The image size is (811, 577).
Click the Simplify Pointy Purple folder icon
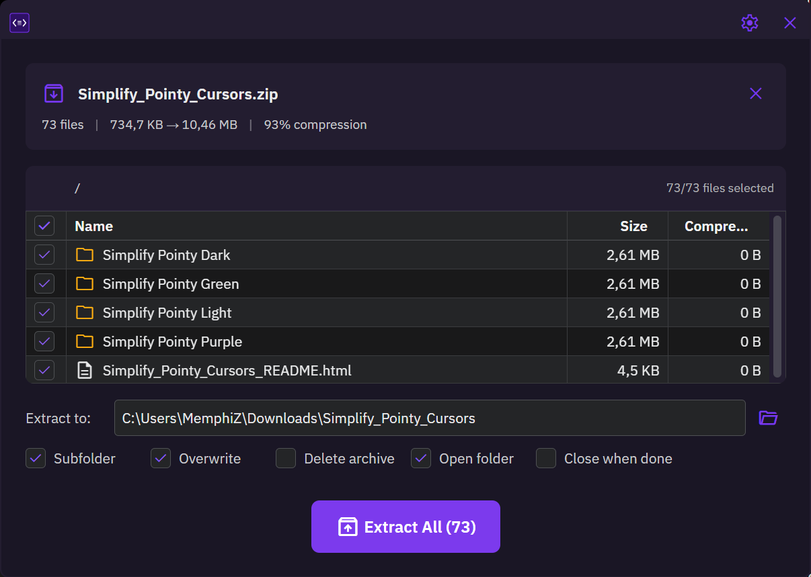click(x=85, y=341)
